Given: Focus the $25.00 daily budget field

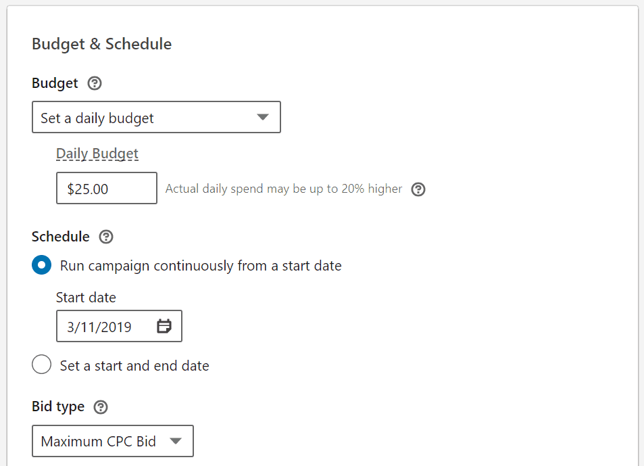Looking at the screenshot, I should (x=106, y=188).
